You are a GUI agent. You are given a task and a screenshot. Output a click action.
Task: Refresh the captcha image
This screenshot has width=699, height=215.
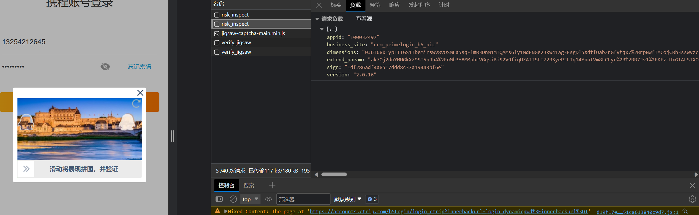point(136,104)
